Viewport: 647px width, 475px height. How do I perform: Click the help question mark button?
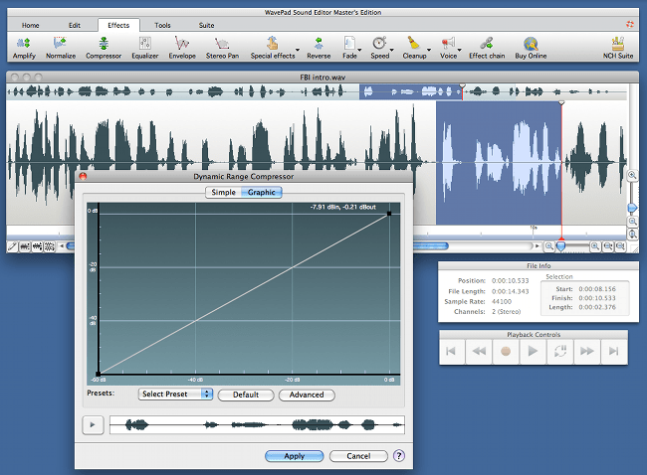(398, 456)
